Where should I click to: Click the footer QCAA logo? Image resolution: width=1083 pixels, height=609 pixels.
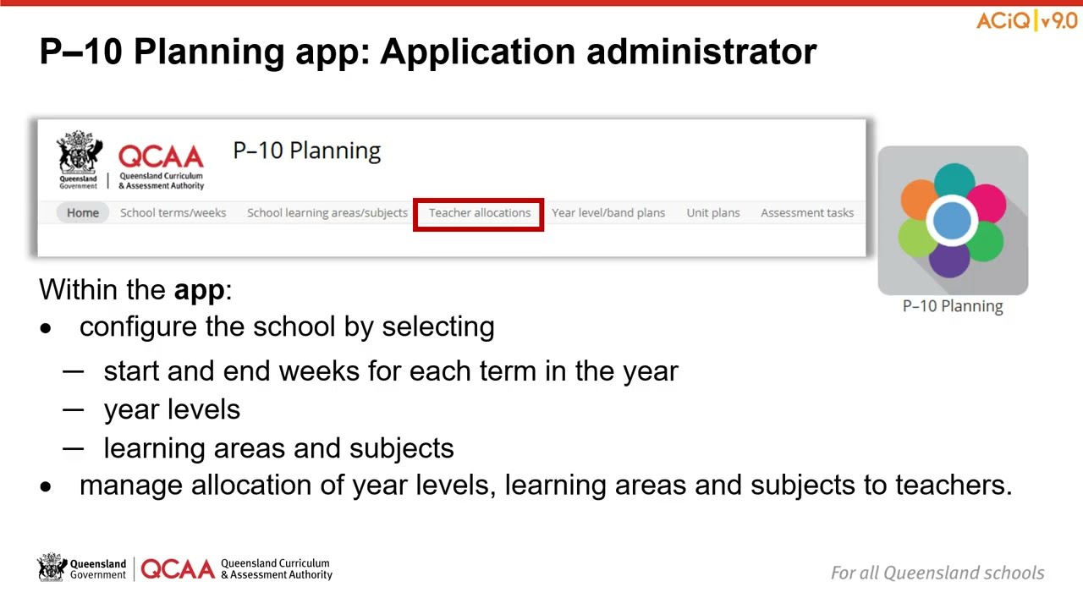[178, 569]
